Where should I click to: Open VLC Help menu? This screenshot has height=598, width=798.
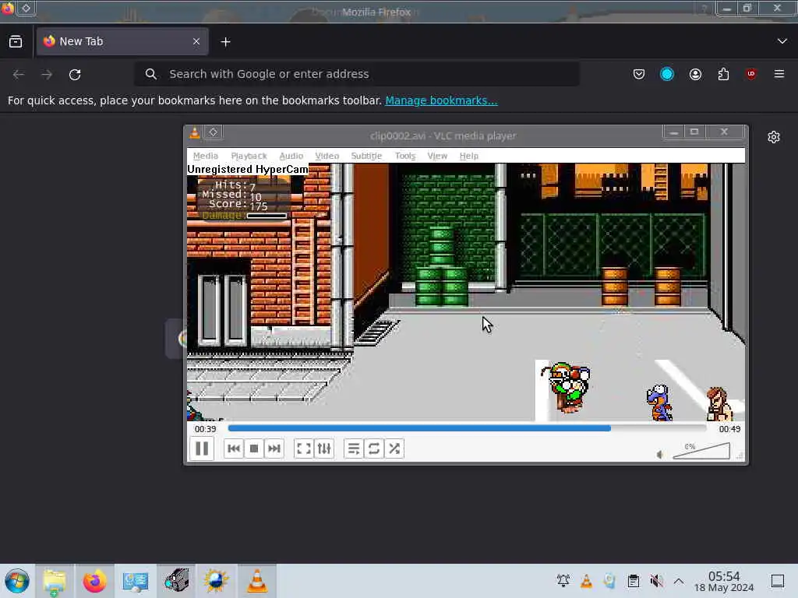pos(468,156)
